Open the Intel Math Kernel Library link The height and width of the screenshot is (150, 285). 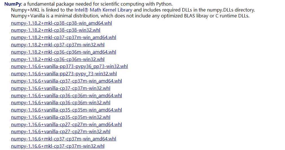coord(104,10)
